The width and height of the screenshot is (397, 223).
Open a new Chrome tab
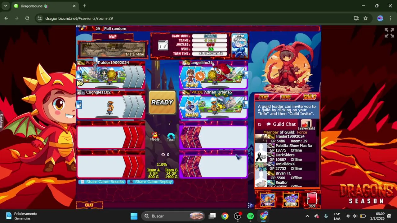pos(85,6)
